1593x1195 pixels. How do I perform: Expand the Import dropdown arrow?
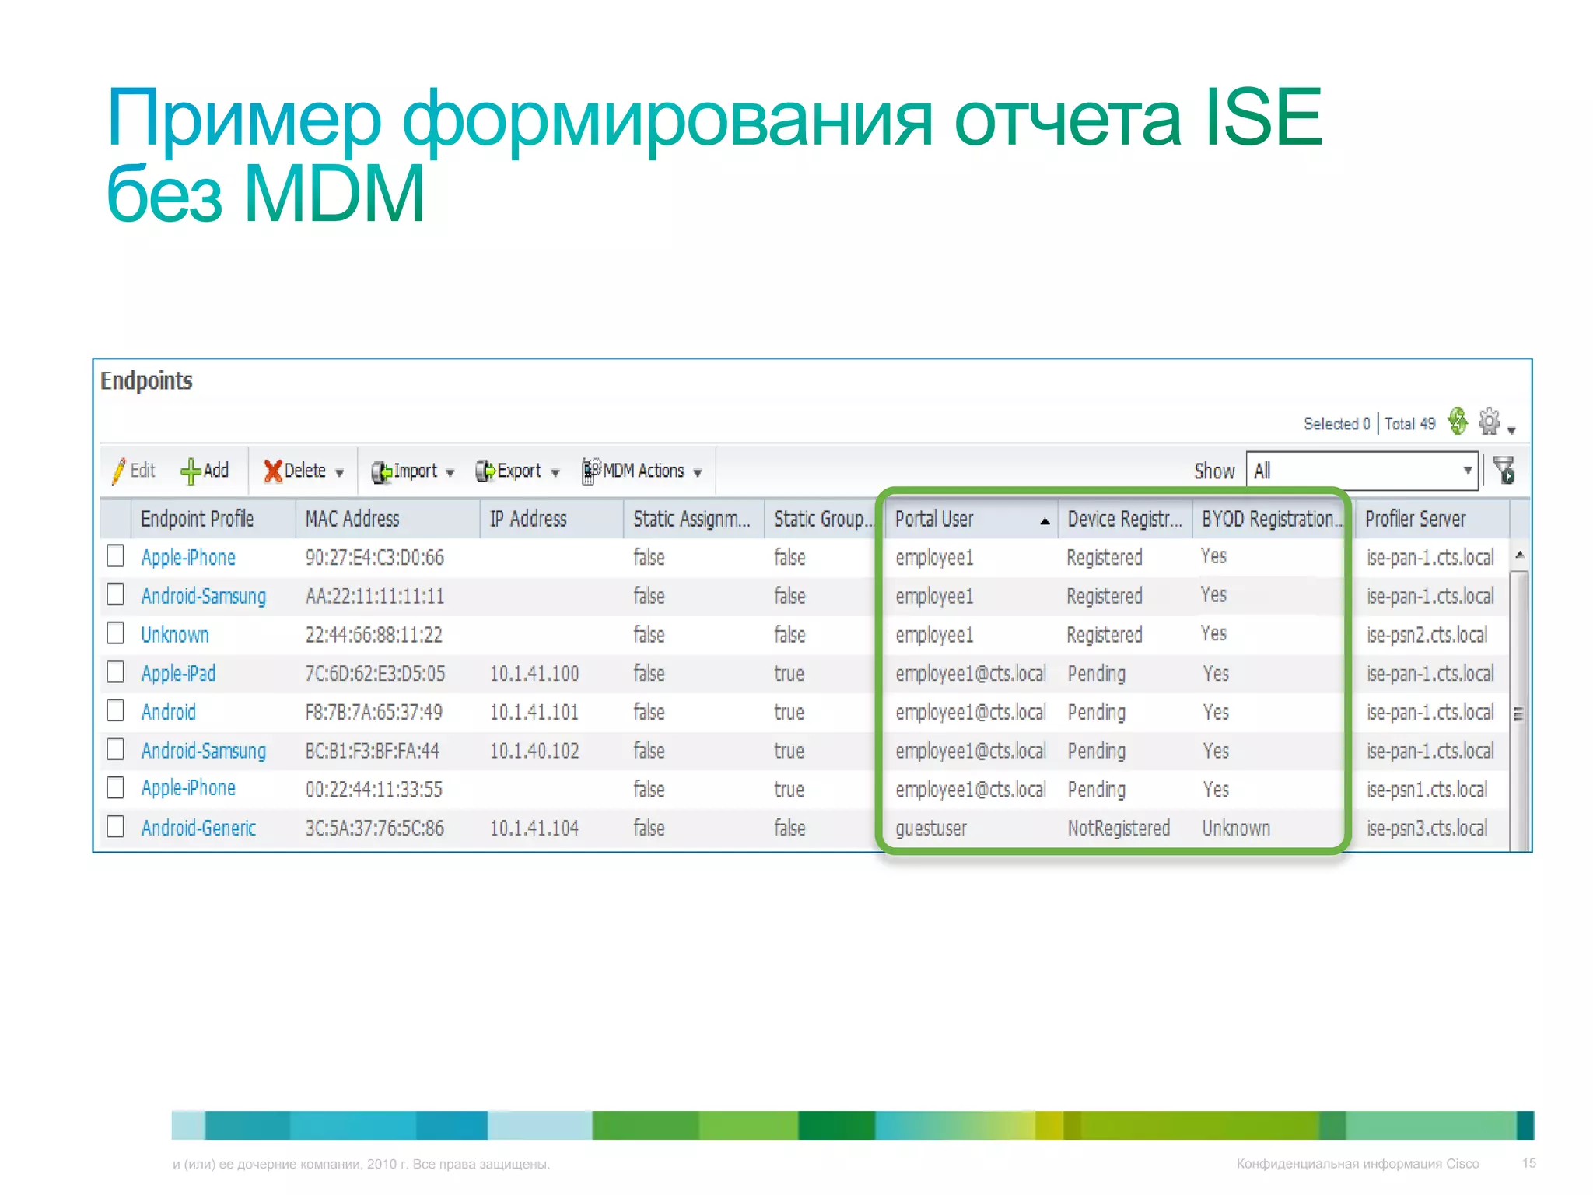point(450,473)
